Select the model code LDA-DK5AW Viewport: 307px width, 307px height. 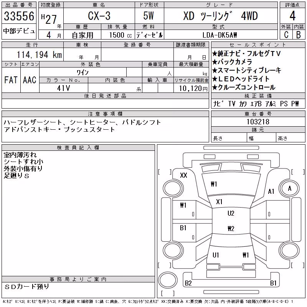(x=220, y=35)
